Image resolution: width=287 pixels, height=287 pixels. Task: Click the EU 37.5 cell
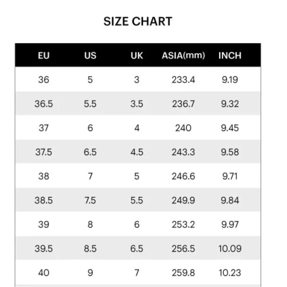(x=44, y=152)
